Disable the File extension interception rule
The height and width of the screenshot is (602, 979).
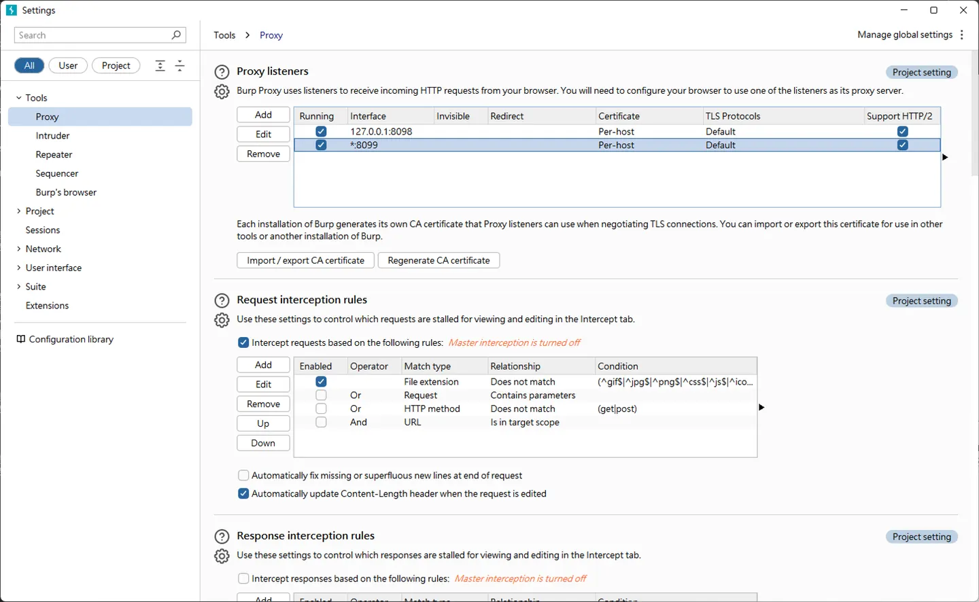tap(321, 382)
